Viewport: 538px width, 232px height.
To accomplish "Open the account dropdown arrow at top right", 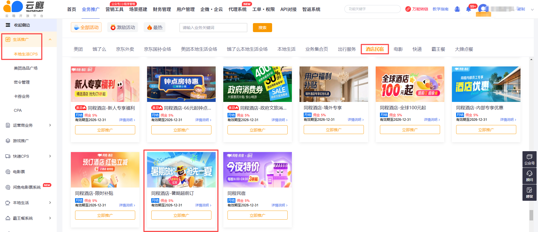I will pos(532,10).
